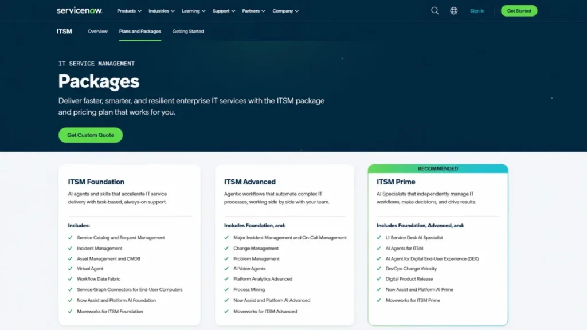Click 'Service Catalog and Request Management' text
The width and height of the screenshot is (587, 330).
coord(120,238)
